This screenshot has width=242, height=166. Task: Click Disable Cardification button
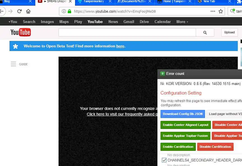pos(215,147)
